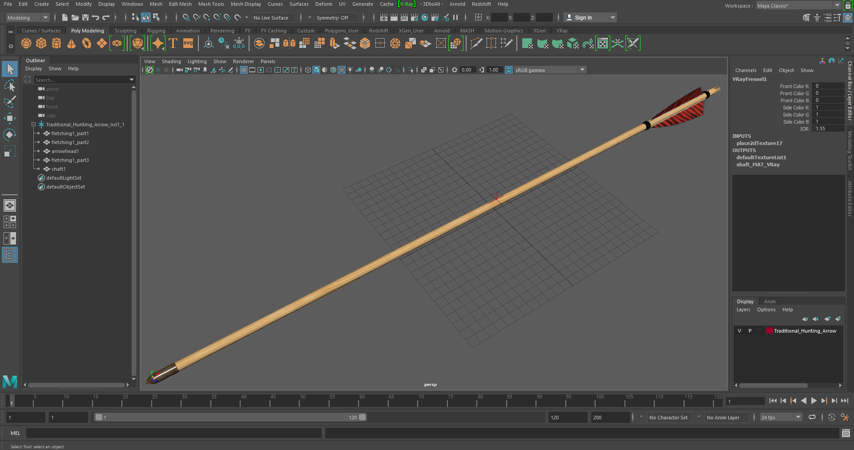The width and height of the screenshot is (854, 450).
Task: Click shaft_MAT_VRay output node
Action: point(758,165)
